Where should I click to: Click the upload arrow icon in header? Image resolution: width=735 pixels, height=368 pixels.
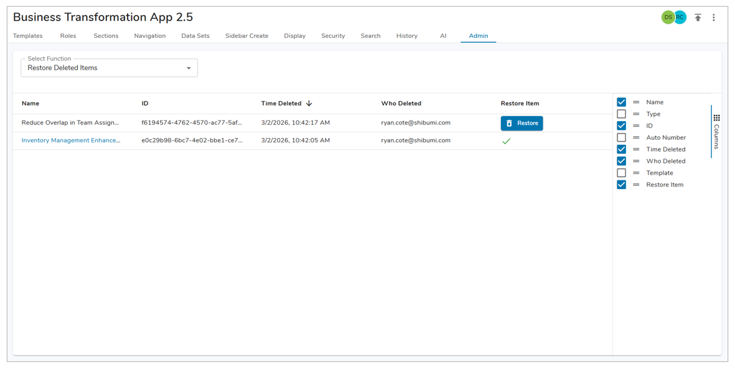click(698, 18)
